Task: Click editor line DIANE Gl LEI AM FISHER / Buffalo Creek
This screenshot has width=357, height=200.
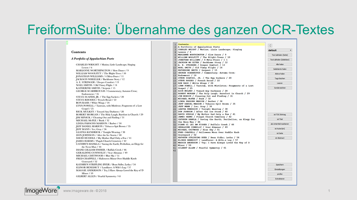Action: (206, 124)
